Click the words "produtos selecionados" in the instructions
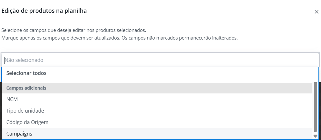This screenshot has height=140, width=321. pyautogui.click(x=121, y=30)
